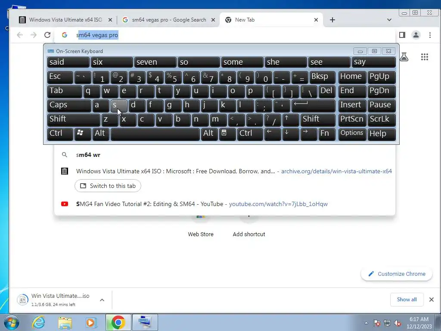This screenshot has width=441, height=331.
Task: Switch to Windows Vista Ultimate x64 ISO tab
Action: point(65,20)
